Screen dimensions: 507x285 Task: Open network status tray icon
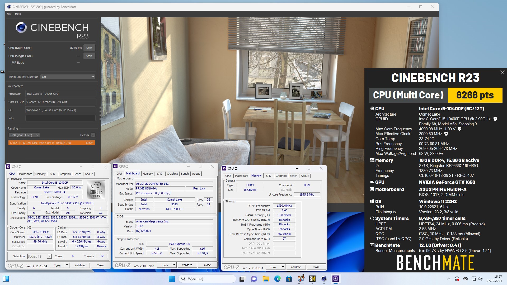(474, 279)
